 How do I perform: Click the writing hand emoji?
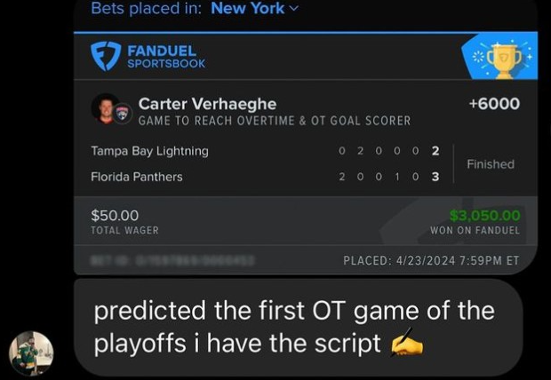click(x=406, y=341)
